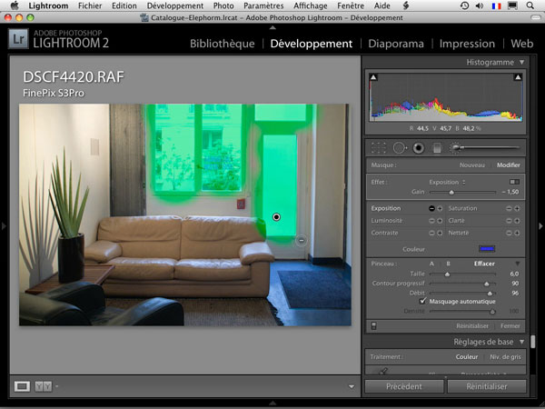Viewport: 545px width, 409px height.
Task: Click the Débit slider handle
Action: point(490,294)
